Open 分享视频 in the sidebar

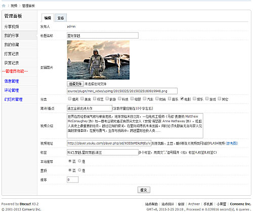(12, 26)
